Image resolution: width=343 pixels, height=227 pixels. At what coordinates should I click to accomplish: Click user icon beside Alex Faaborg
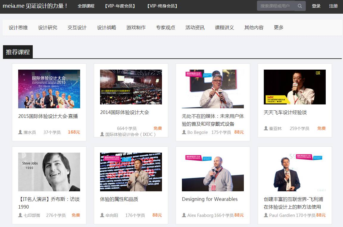(184, 215)
